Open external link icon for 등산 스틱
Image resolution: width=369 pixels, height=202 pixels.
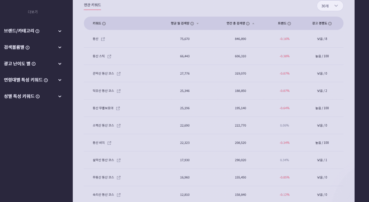pyautogui.click(x=109, y=57)
